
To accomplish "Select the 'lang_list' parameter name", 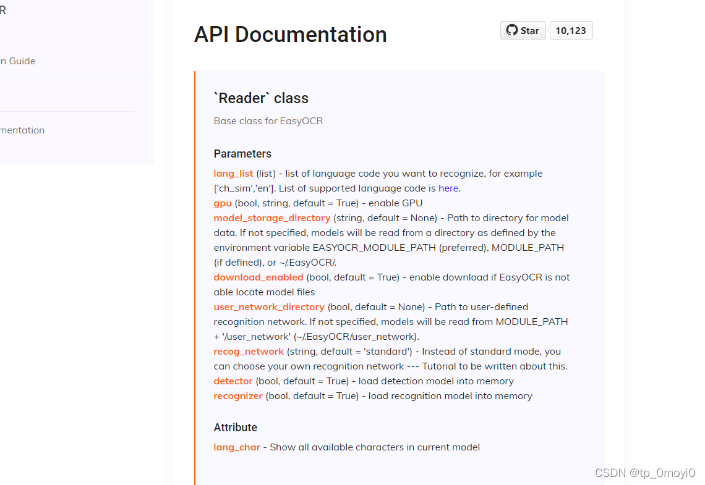I will (233, 174).
